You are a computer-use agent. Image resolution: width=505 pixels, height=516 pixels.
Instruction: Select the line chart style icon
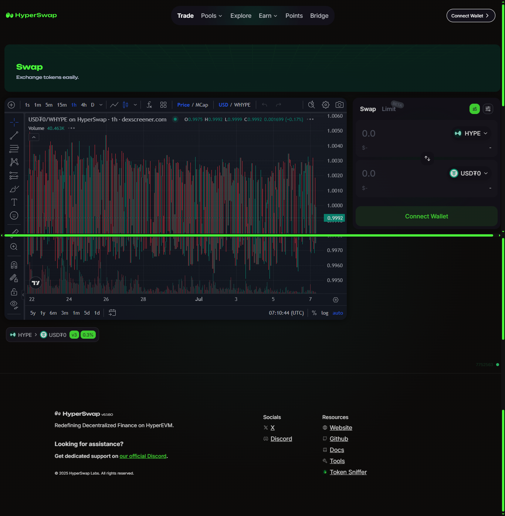tap(114, 105)
